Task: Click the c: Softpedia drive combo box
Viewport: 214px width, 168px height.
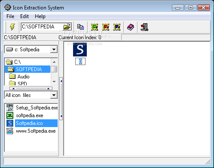Action: 31,50
